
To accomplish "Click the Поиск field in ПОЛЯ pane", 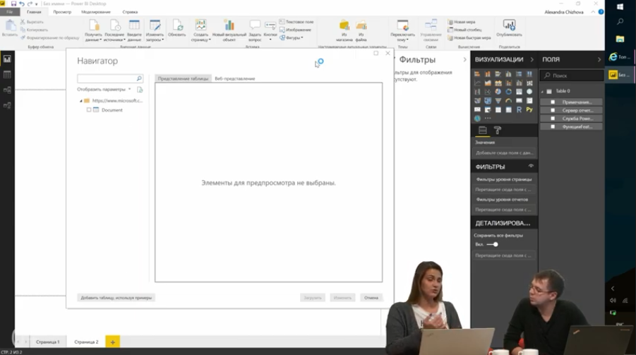I will pyautogui.click(x=572, y=76).
